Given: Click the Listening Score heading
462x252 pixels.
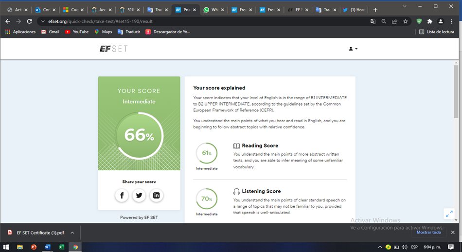Looking at the screenshot, I should click(261, 191).
